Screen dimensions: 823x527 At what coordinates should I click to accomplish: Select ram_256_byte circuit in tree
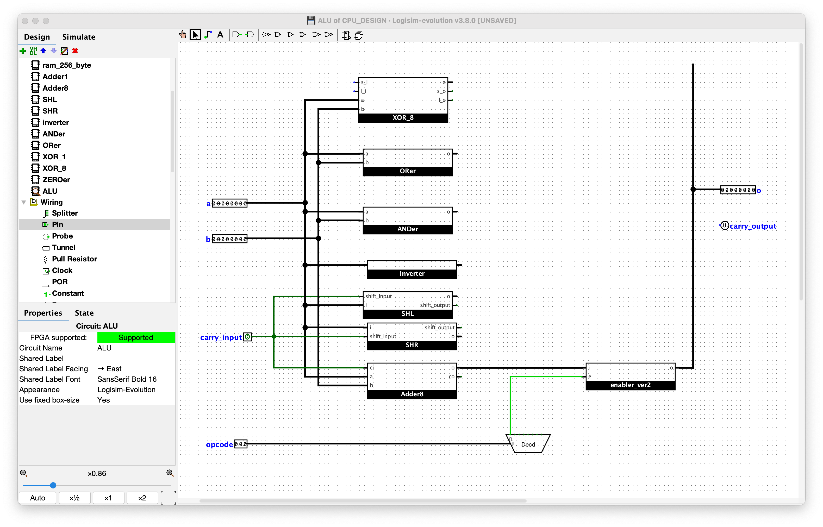66,65
